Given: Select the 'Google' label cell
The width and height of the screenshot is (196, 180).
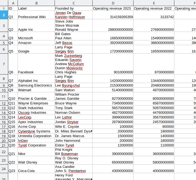Looking at the screenshot, I should click(x=36, y=49).
